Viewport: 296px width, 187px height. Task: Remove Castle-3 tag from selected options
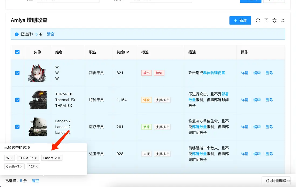click(21, 167)
